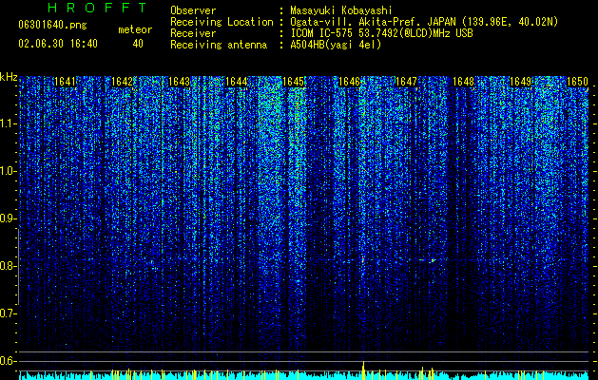Click observer name Masayuki Kobayashi
Viewport: 598px width, 380px height.
pyautogui.click(x=341, y=10)
